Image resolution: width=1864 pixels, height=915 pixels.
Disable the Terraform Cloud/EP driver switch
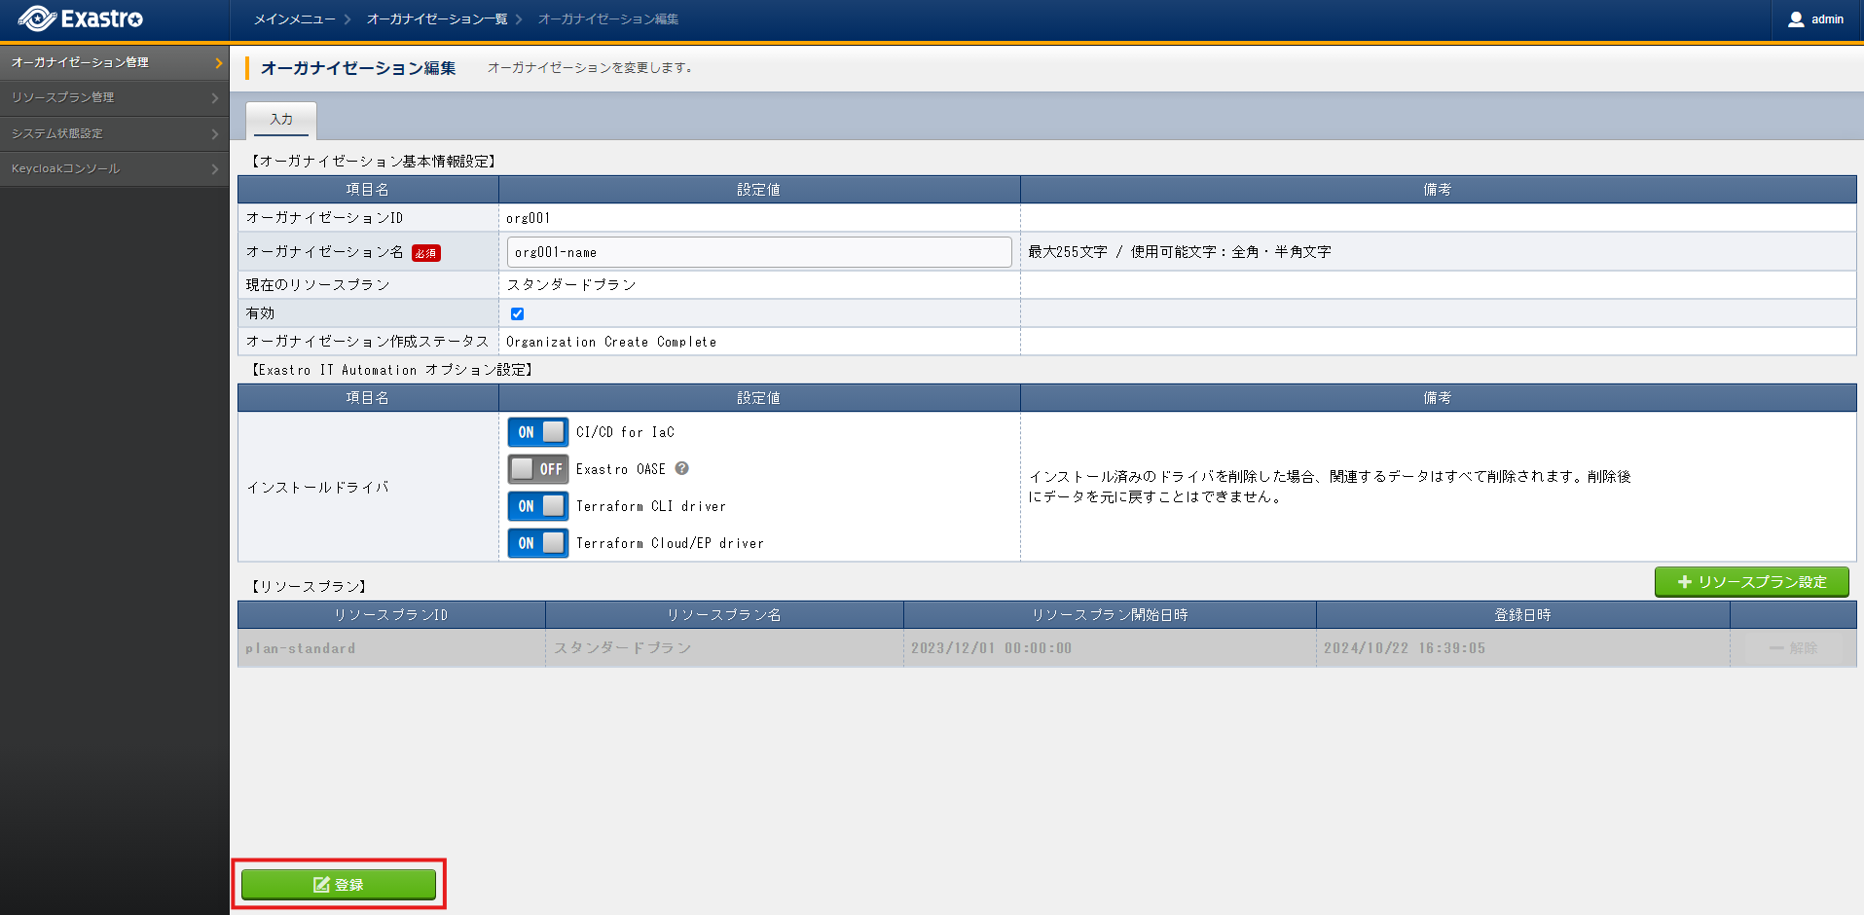point(537,543)
